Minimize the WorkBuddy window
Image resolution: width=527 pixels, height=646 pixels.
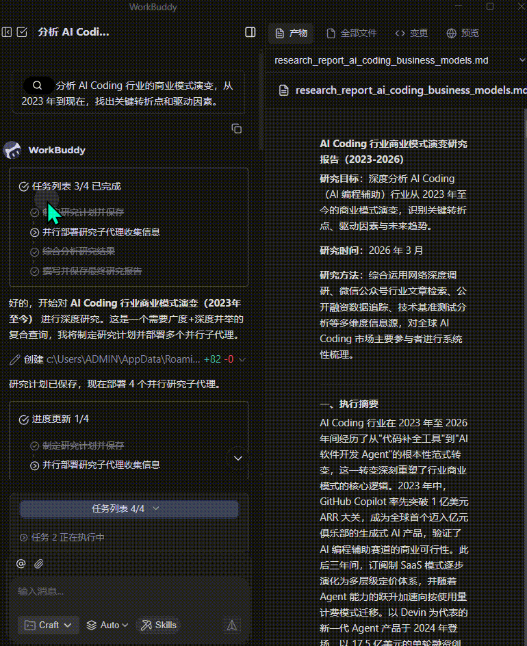click(459, 6)
